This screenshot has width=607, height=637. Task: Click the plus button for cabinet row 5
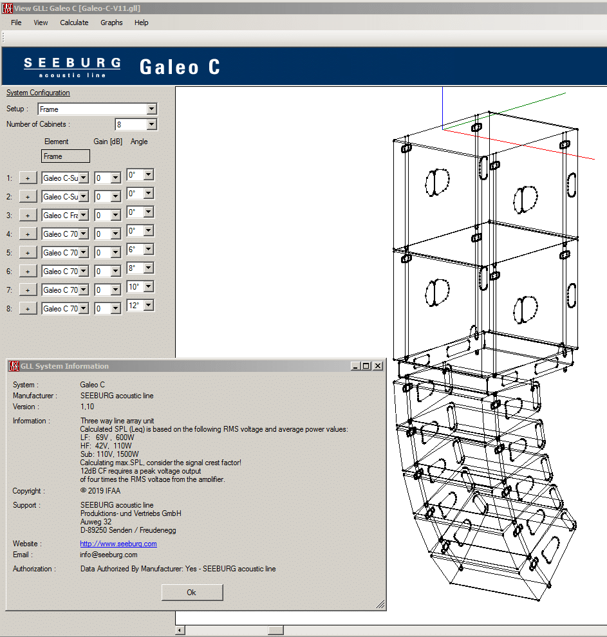pyautogui.click(x=28, y=253)
